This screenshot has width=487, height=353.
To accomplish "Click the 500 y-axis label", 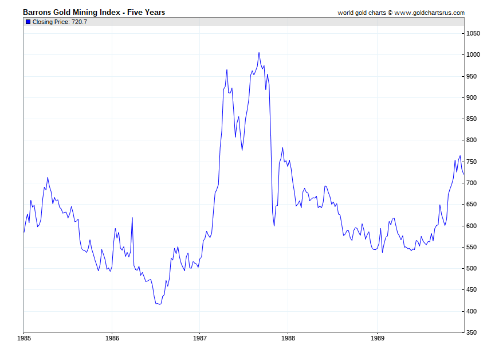I will (x=472, y=269).
